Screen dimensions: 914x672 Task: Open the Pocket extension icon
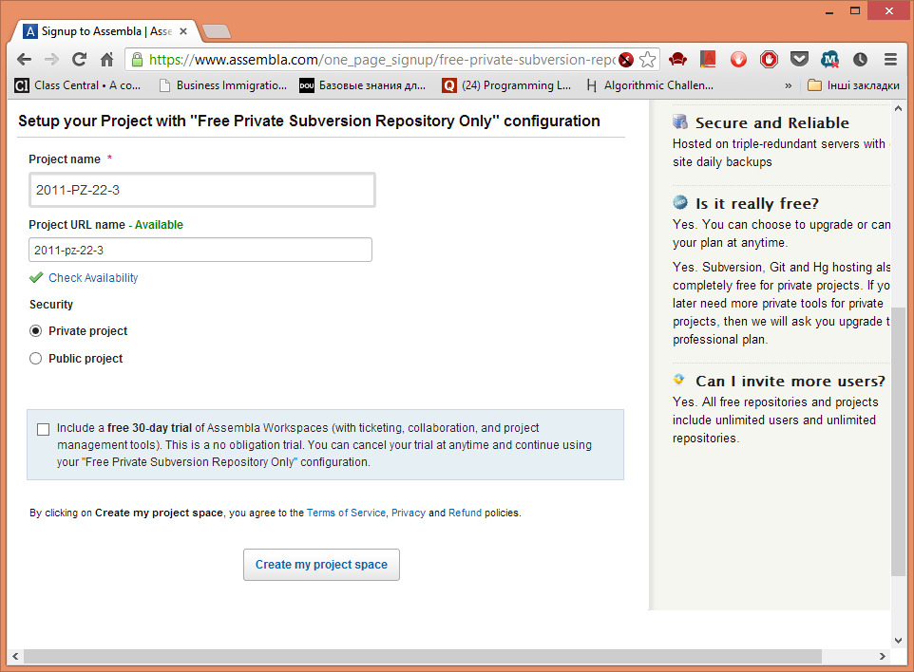(799, 59)
